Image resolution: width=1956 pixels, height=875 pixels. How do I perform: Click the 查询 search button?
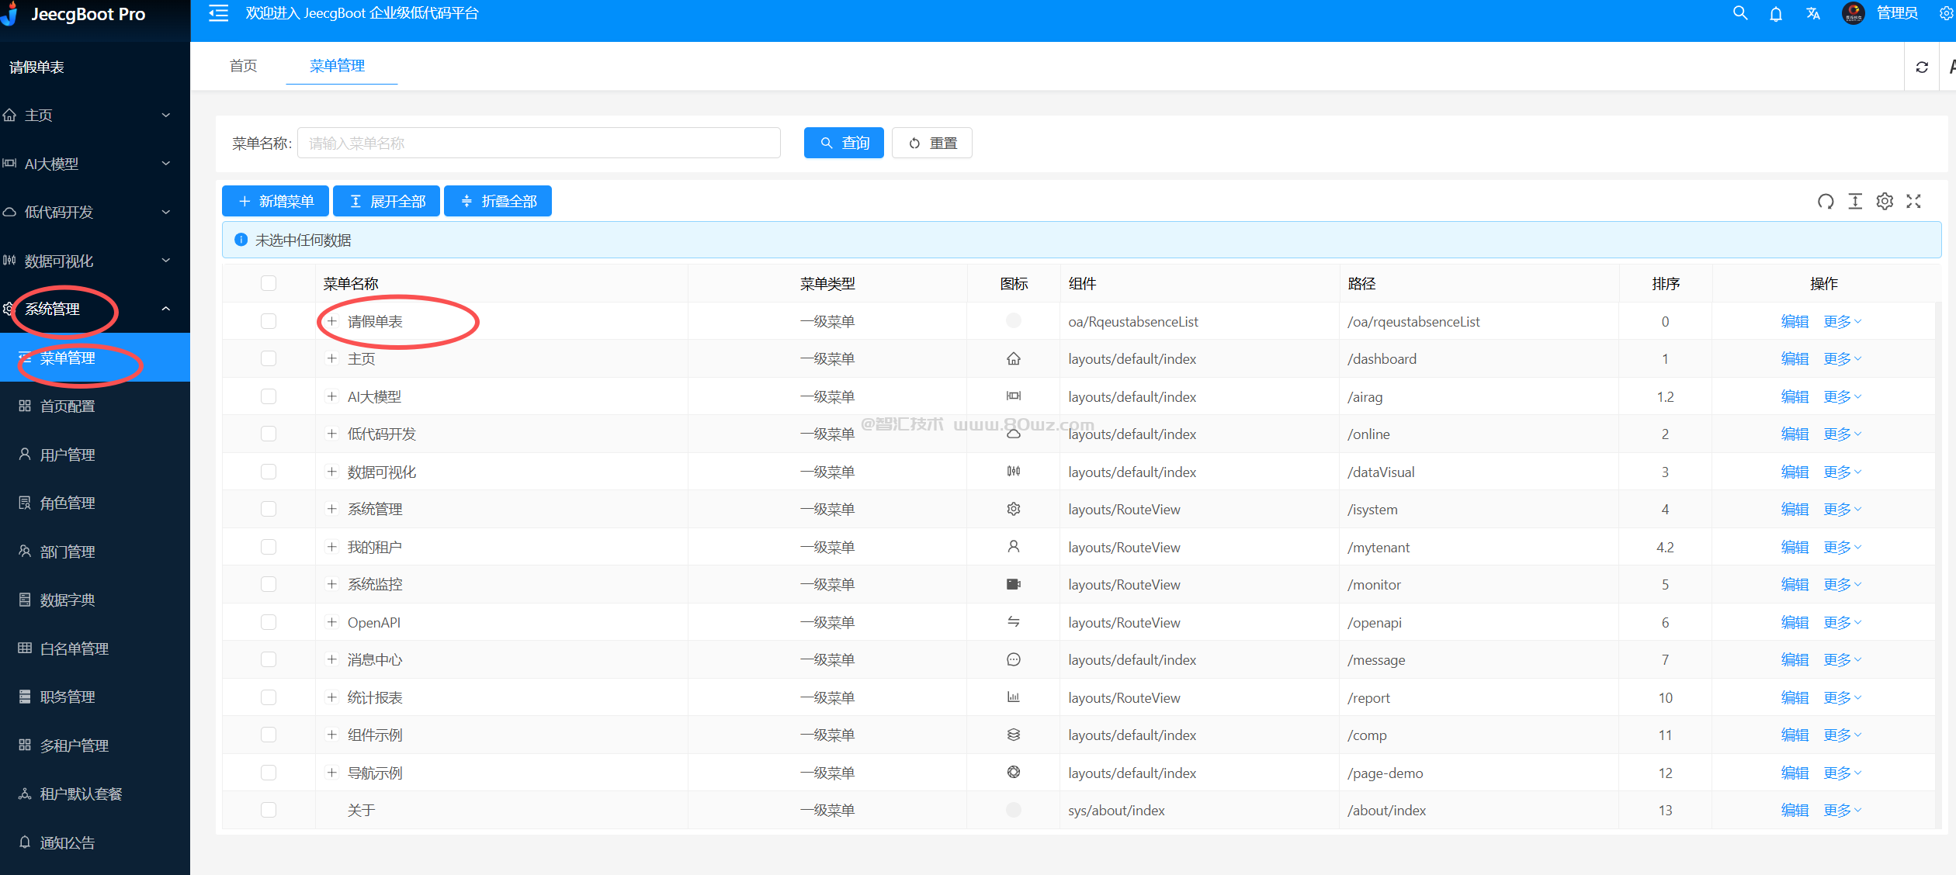[844, 143]
